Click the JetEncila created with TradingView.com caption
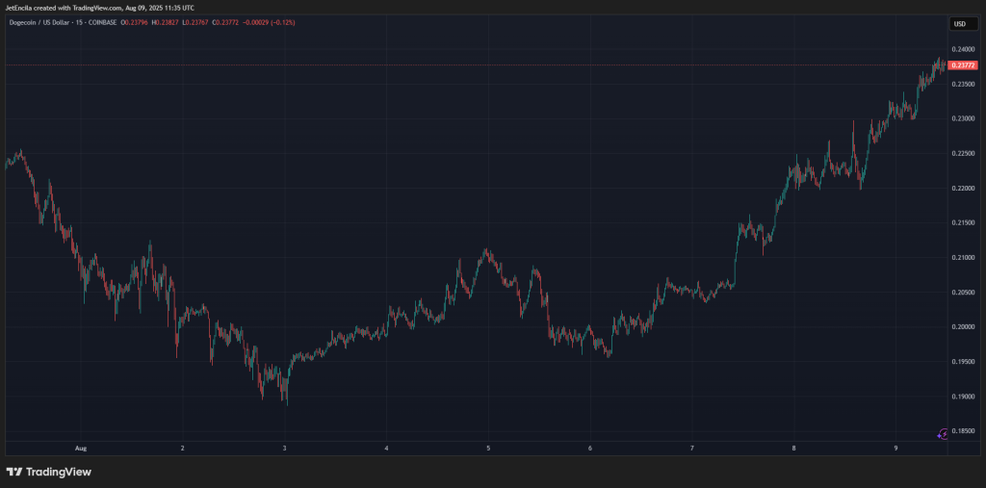This screenshot has height=488, width=986. tap(101, 9)
